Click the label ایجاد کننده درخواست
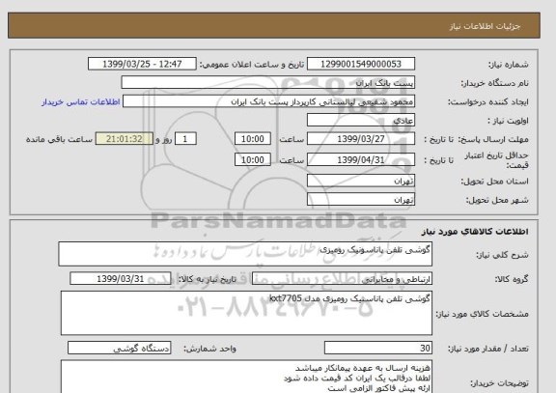 coord(488,102)
